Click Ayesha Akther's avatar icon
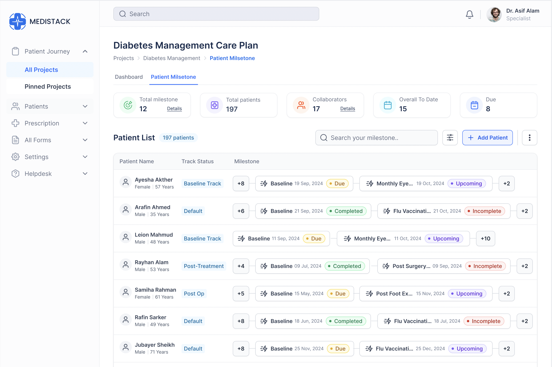The image size is (552, 367). point(125,182)
